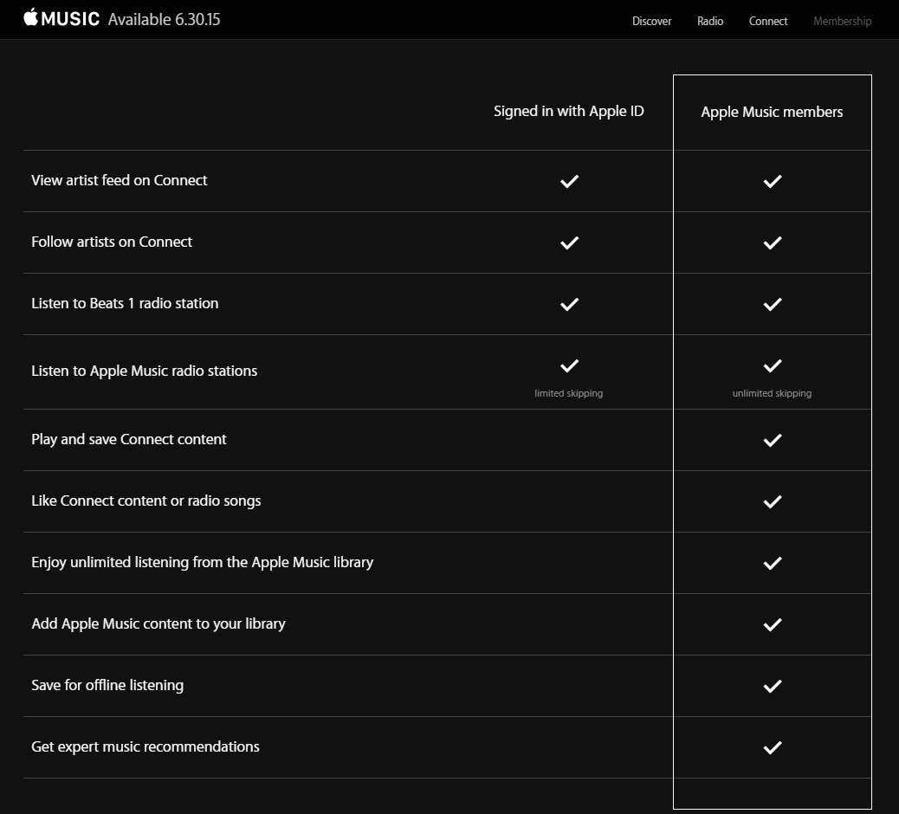Click the Available 6.30.15 text
The width and height of the screenshot is (899, 814).
pos(164,20)
